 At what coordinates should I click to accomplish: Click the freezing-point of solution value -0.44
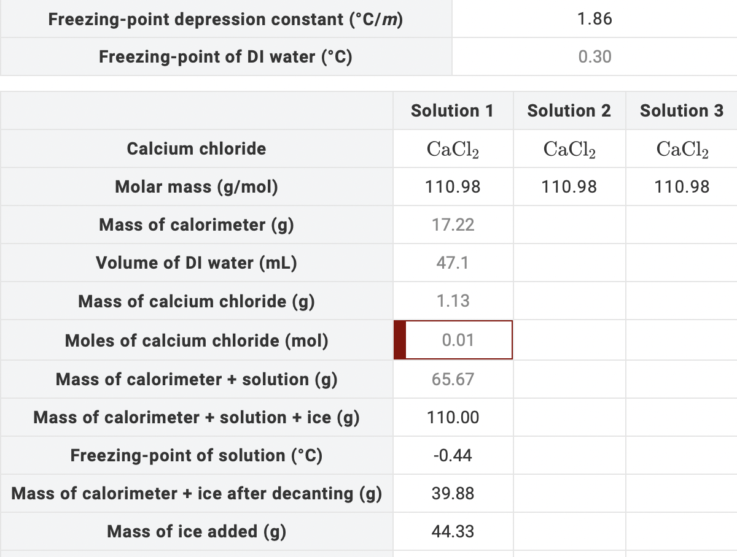(453, 455)
